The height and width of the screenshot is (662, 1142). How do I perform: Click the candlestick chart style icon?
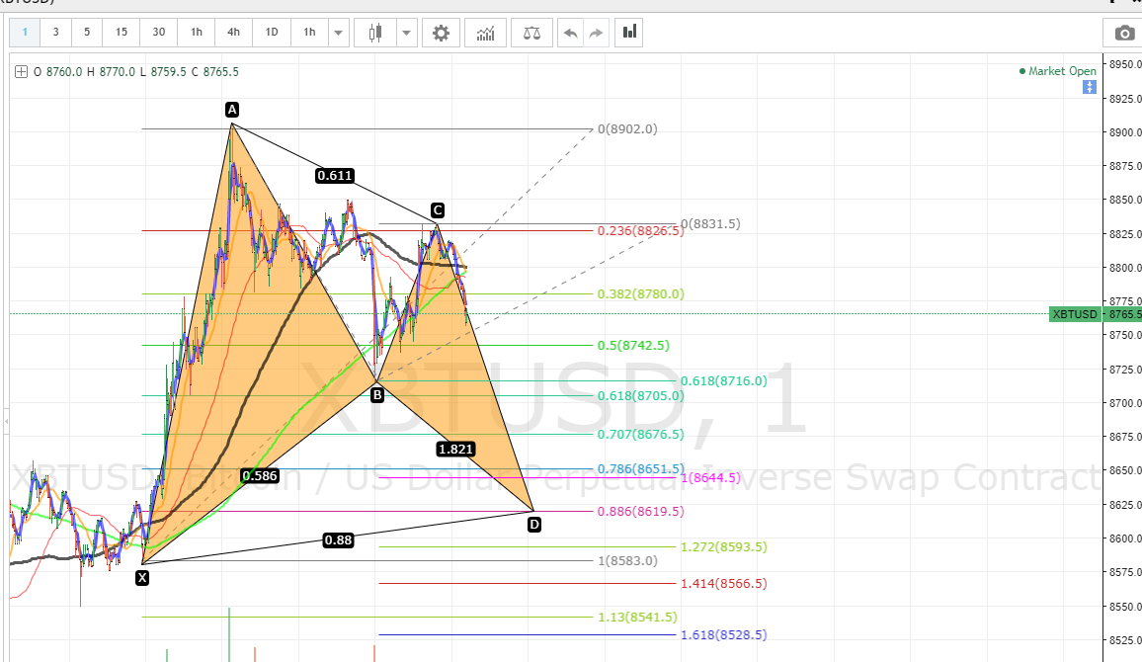click(x=375, y=32)
